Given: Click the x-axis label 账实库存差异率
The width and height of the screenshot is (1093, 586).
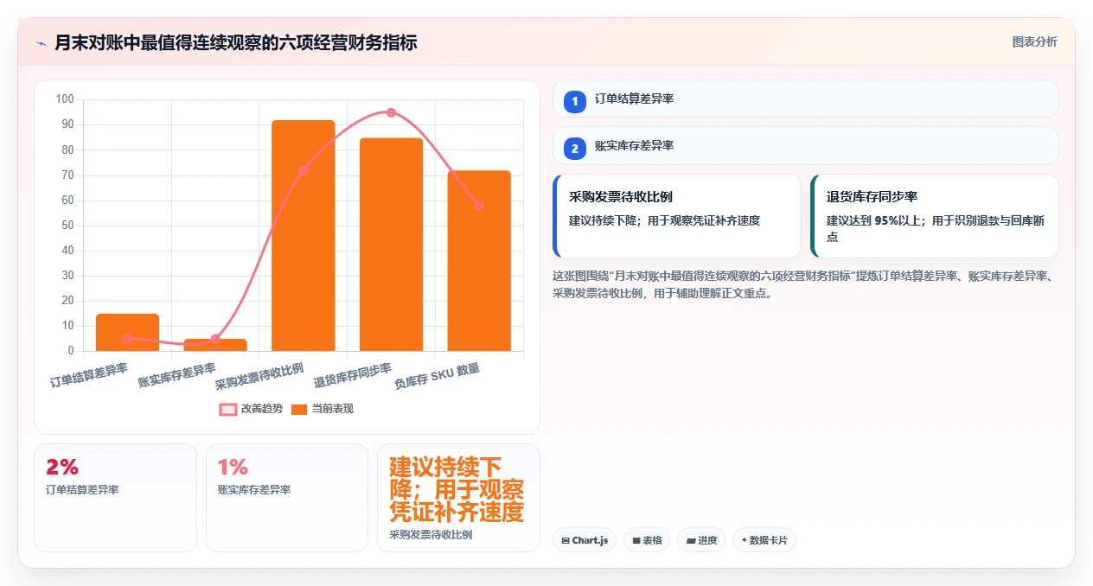Looking at the screenshot, I should (176, 375).
